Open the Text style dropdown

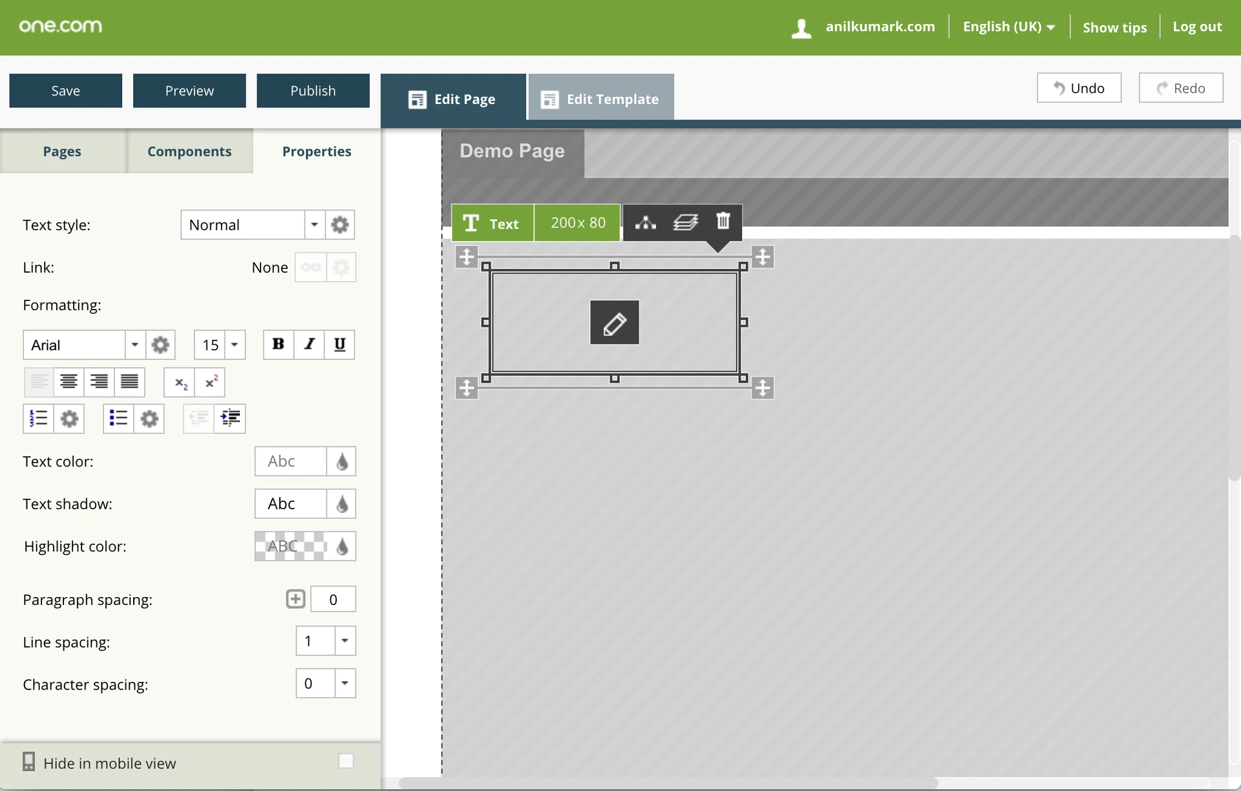click(x=314, y=225)
